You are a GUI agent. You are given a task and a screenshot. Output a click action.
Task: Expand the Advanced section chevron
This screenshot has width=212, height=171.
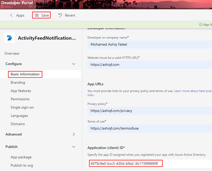(74, 134)
